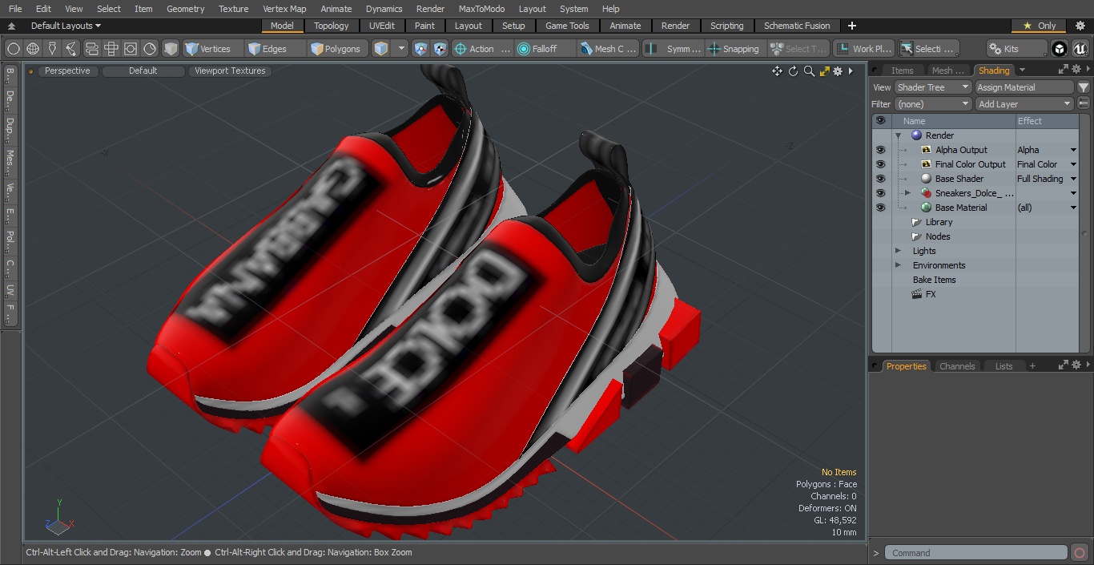This screenshot has width=1094, height=565.
Task: Open the Add Layer dropdown
Action: tap(1024, 104)
